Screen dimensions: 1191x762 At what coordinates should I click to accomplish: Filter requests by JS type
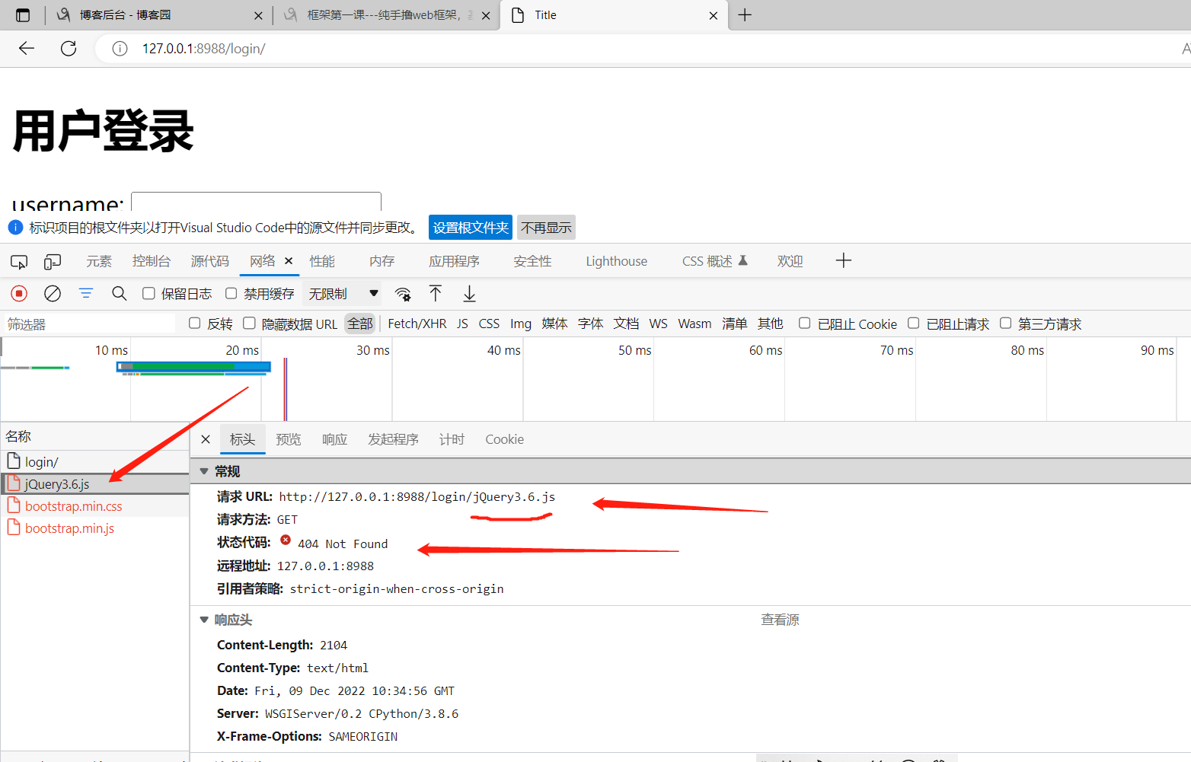463,324
